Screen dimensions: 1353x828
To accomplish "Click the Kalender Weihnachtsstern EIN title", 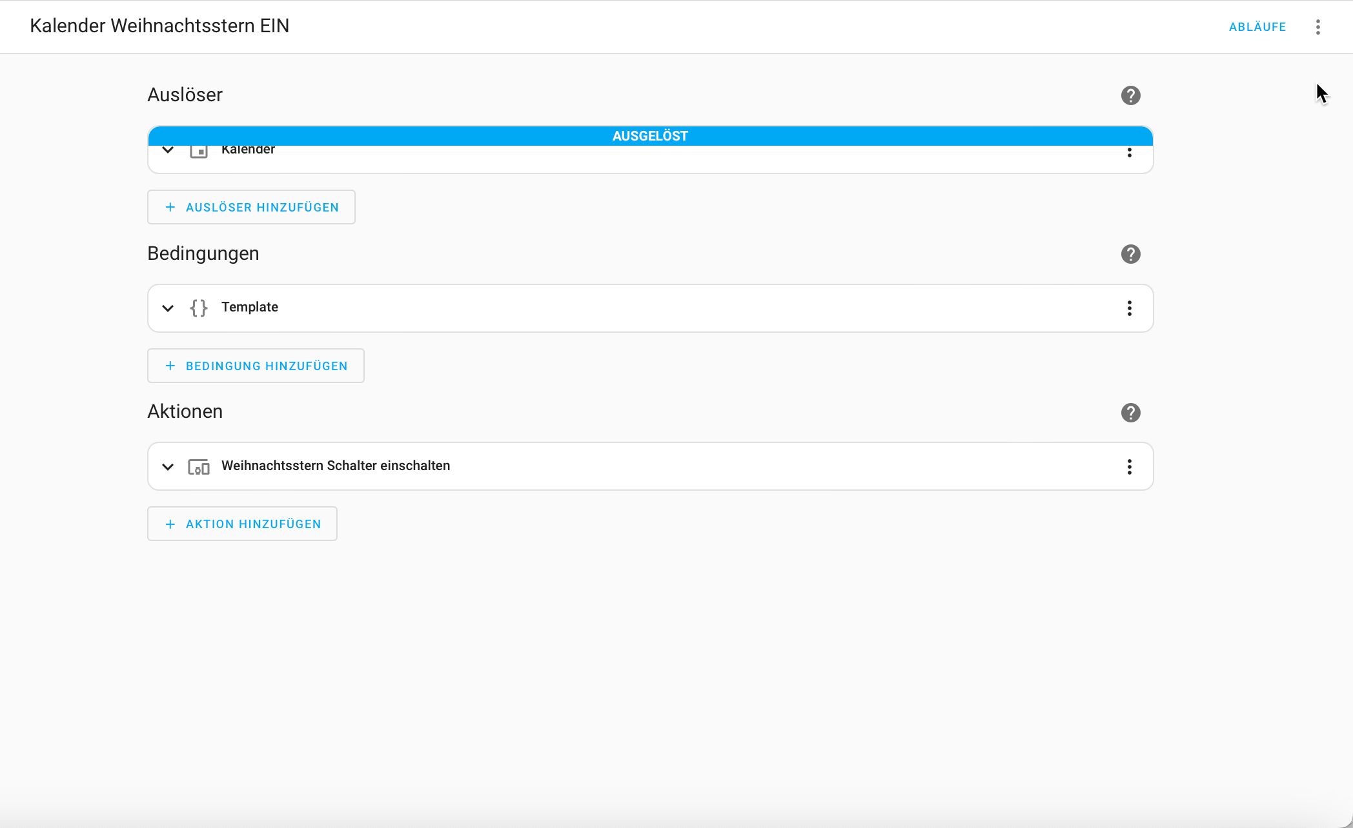I will point(159,26).
